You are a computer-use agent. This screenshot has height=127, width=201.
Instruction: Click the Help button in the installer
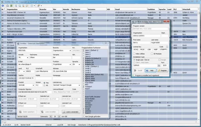click(151, 71)
